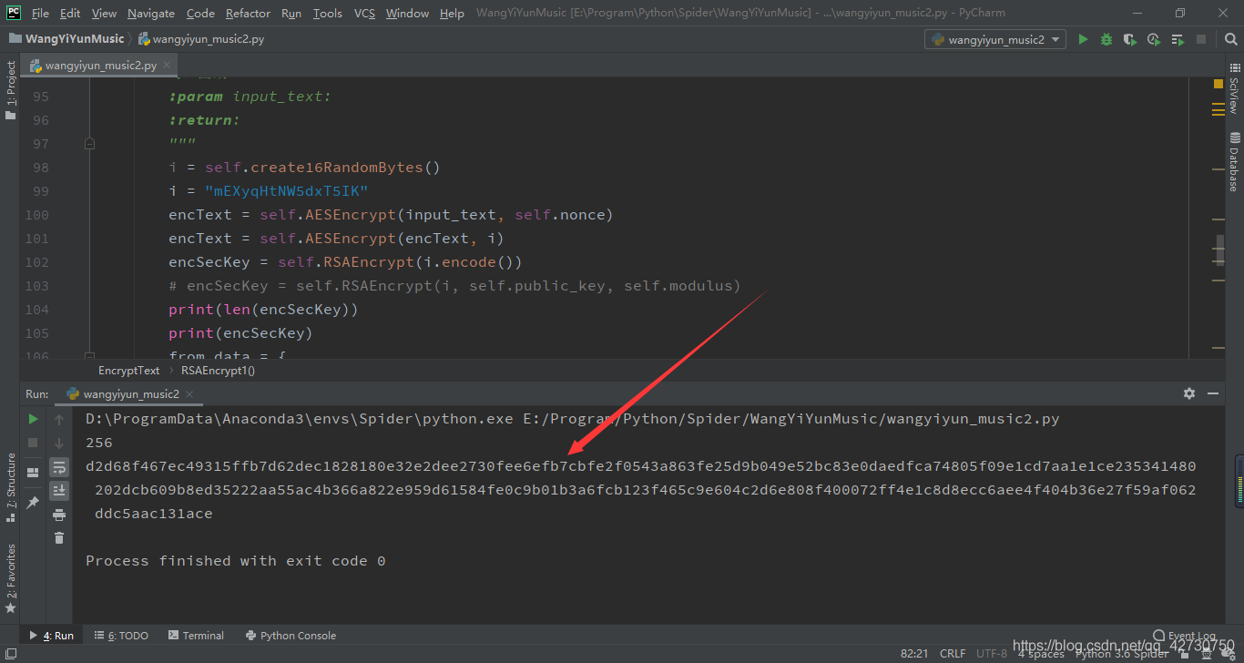1244x663 pixels.
Task: Open the run configuration dropdown wangyiyun_music2
Action: (994, 39)
